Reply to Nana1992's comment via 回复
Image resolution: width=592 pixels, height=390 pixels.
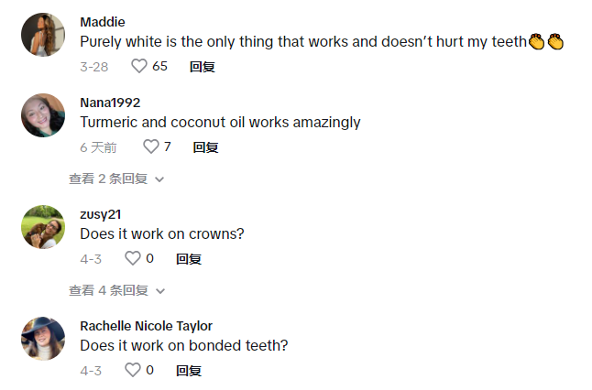[x=205, y=146]
